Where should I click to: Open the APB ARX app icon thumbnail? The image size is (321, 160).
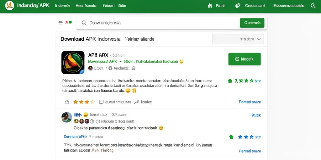73,62
